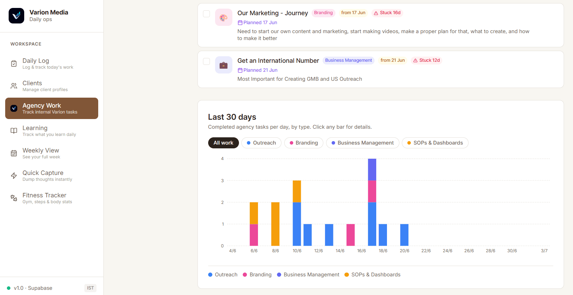This screenshot has height=295, width=573.
Task: Click the WORKSPACE section label
Action: point(26,44)
